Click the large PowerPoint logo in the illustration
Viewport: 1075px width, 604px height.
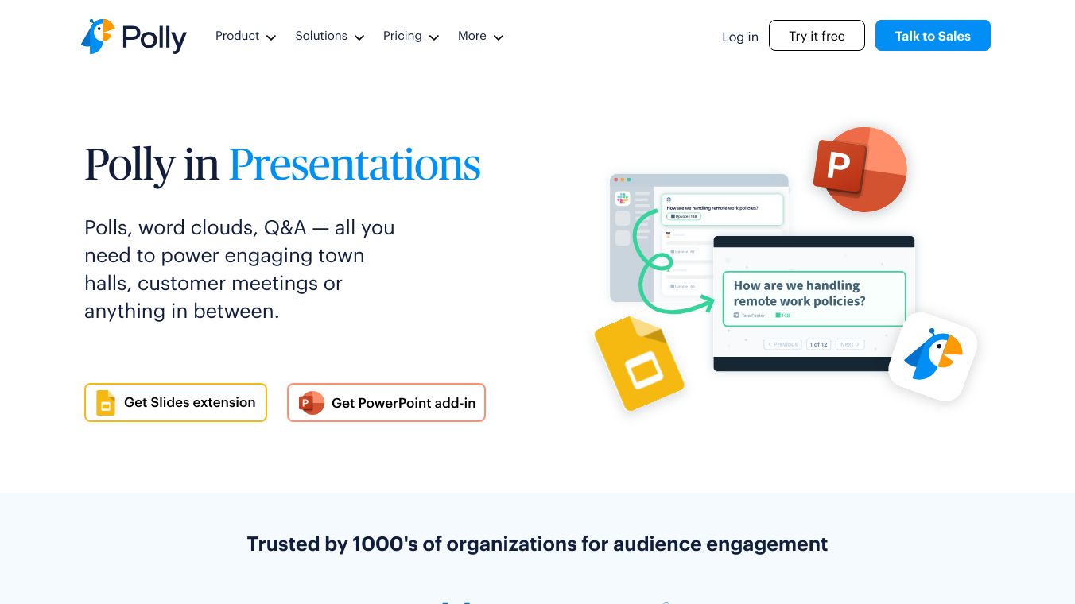tap(860, 169)
